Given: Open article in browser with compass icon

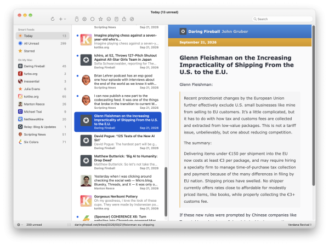Looking at the screenshot, I should point(132,19).
